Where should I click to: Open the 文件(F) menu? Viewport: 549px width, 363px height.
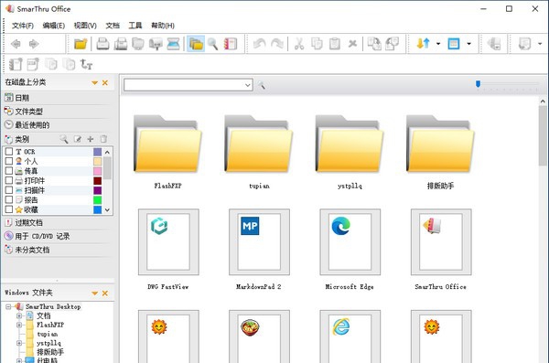click(23, 26)
